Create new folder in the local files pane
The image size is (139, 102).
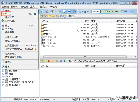tap(46, 61)
